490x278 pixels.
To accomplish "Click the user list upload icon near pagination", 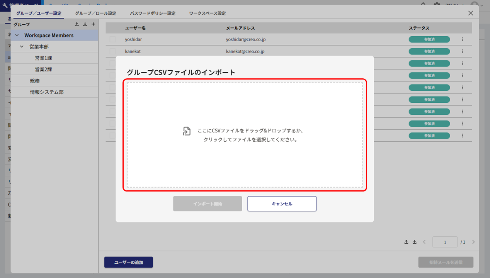I will coord(406,242).
